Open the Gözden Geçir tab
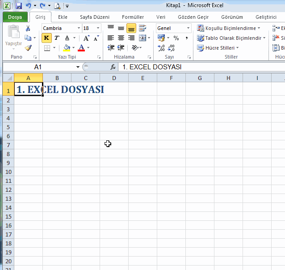The height and width of the screenshot is (270, 285). pos(193,17)
